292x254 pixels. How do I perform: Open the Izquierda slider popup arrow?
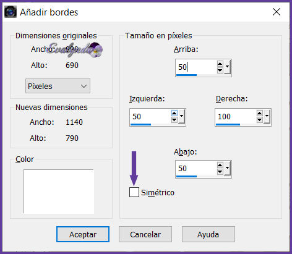tap(181, 116)
